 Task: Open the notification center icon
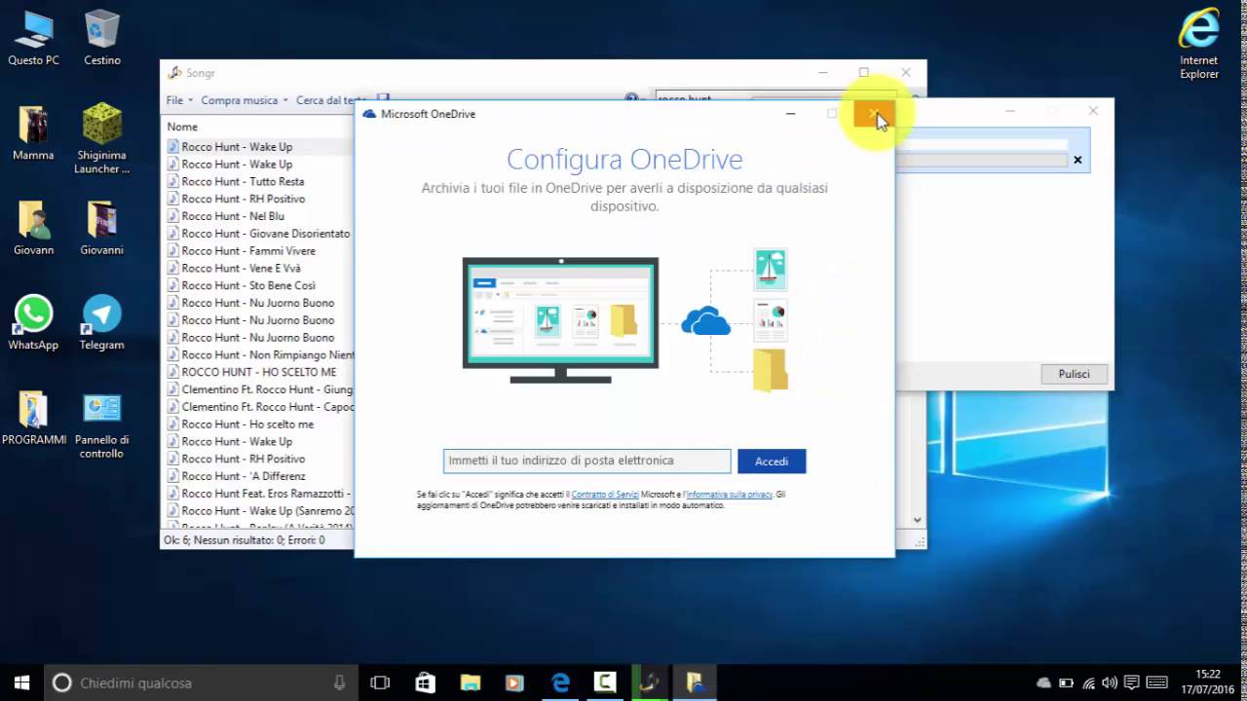click(x=1132, y=683)
